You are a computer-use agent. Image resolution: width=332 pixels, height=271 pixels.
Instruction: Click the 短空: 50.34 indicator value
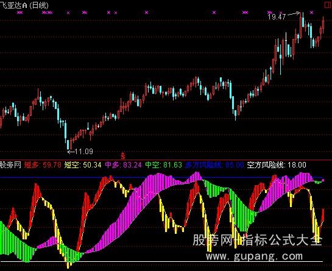[83, 164]
